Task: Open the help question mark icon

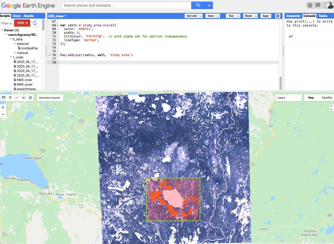Action: [310, 5]
